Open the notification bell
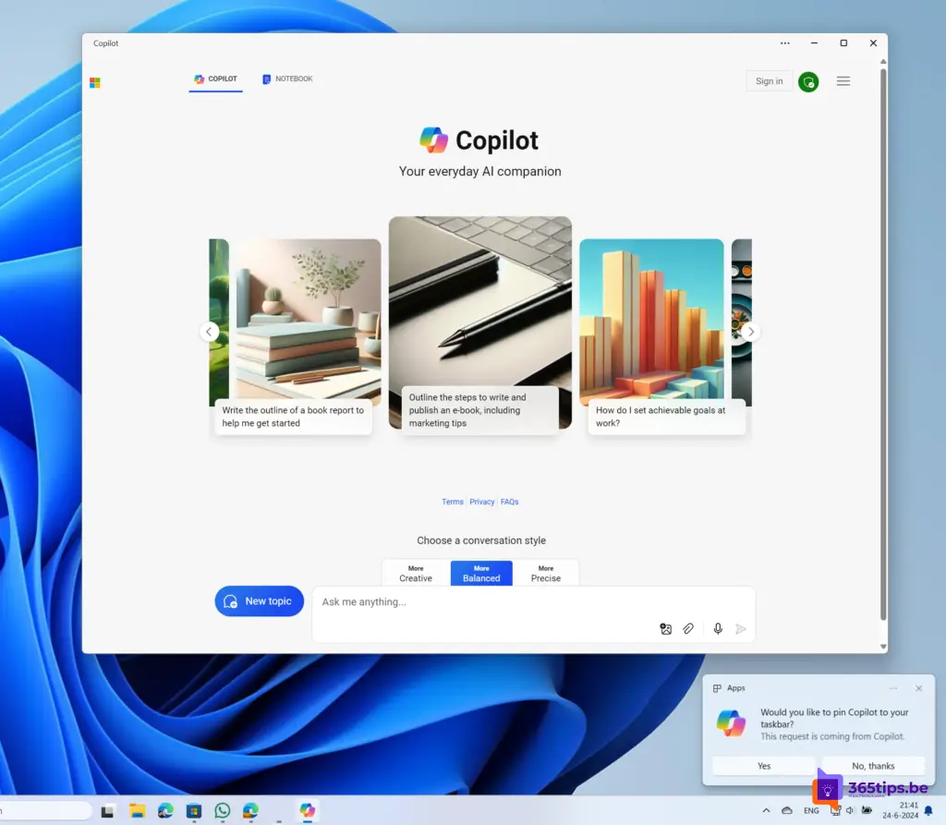Image resolution: width=946 pixels, height=825 pixels. [928, 810]
